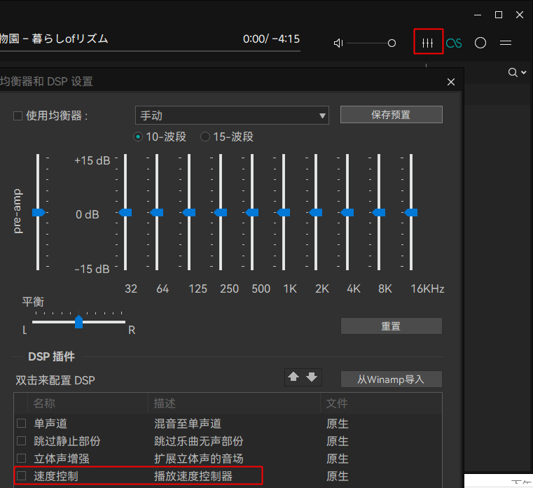533x488 pixels.
Task: Close the 均衡器和 DSP 设置 dialog
Action: (x=451, y=82)
